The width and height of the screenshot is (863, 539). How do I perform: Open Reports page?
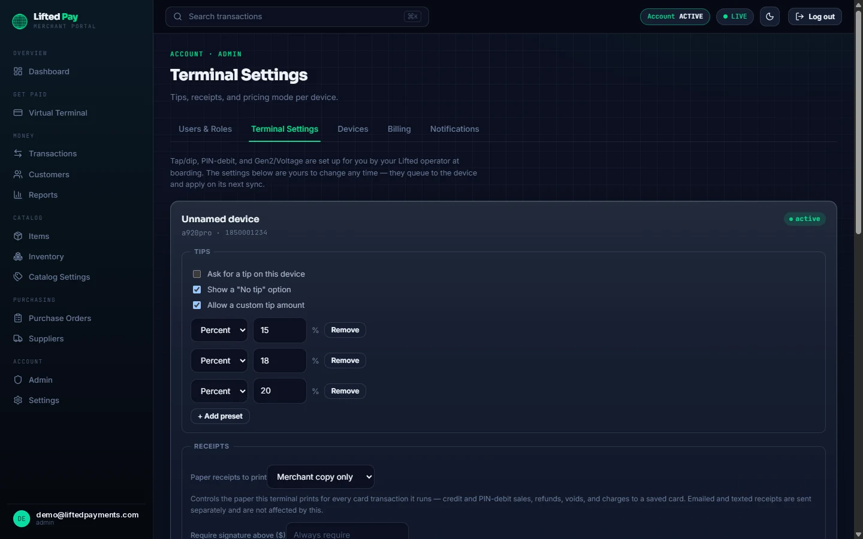[43, 195]
